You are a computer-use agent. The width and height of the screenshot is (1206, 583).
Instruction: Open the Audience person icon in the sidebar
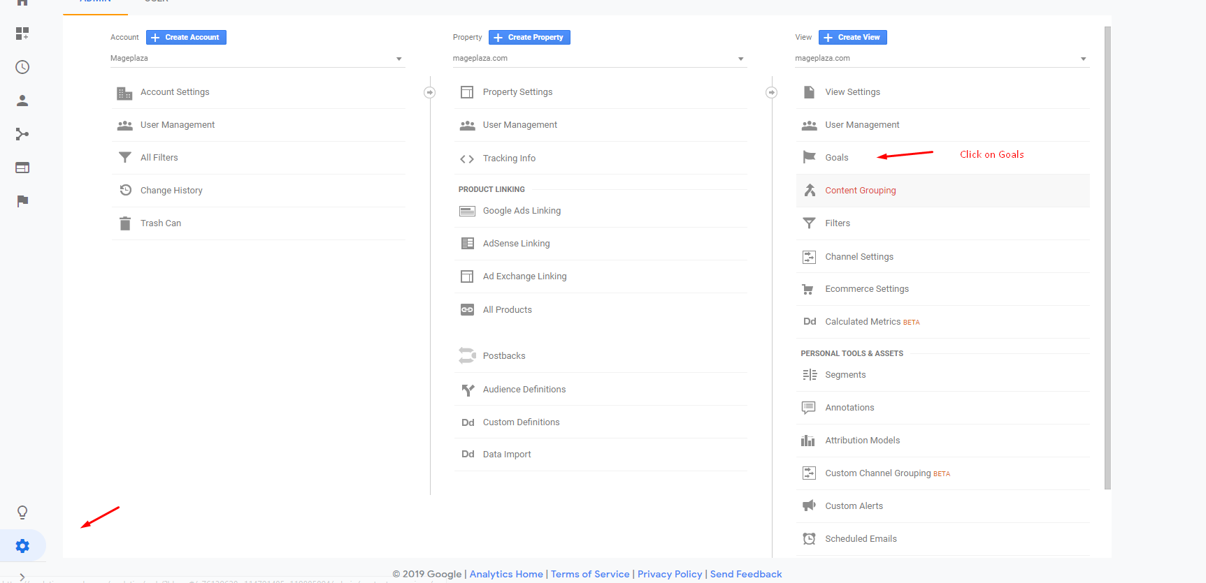click(x=22, y=101)
